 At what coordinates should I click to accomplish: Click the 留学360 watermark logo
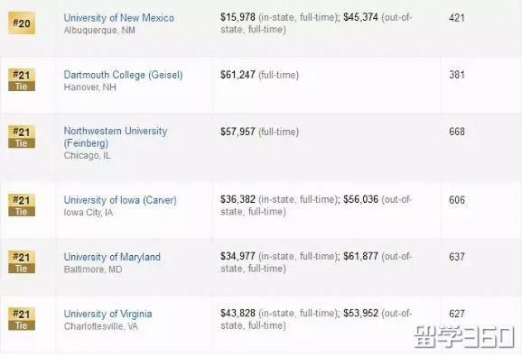[x=463, y=337]
